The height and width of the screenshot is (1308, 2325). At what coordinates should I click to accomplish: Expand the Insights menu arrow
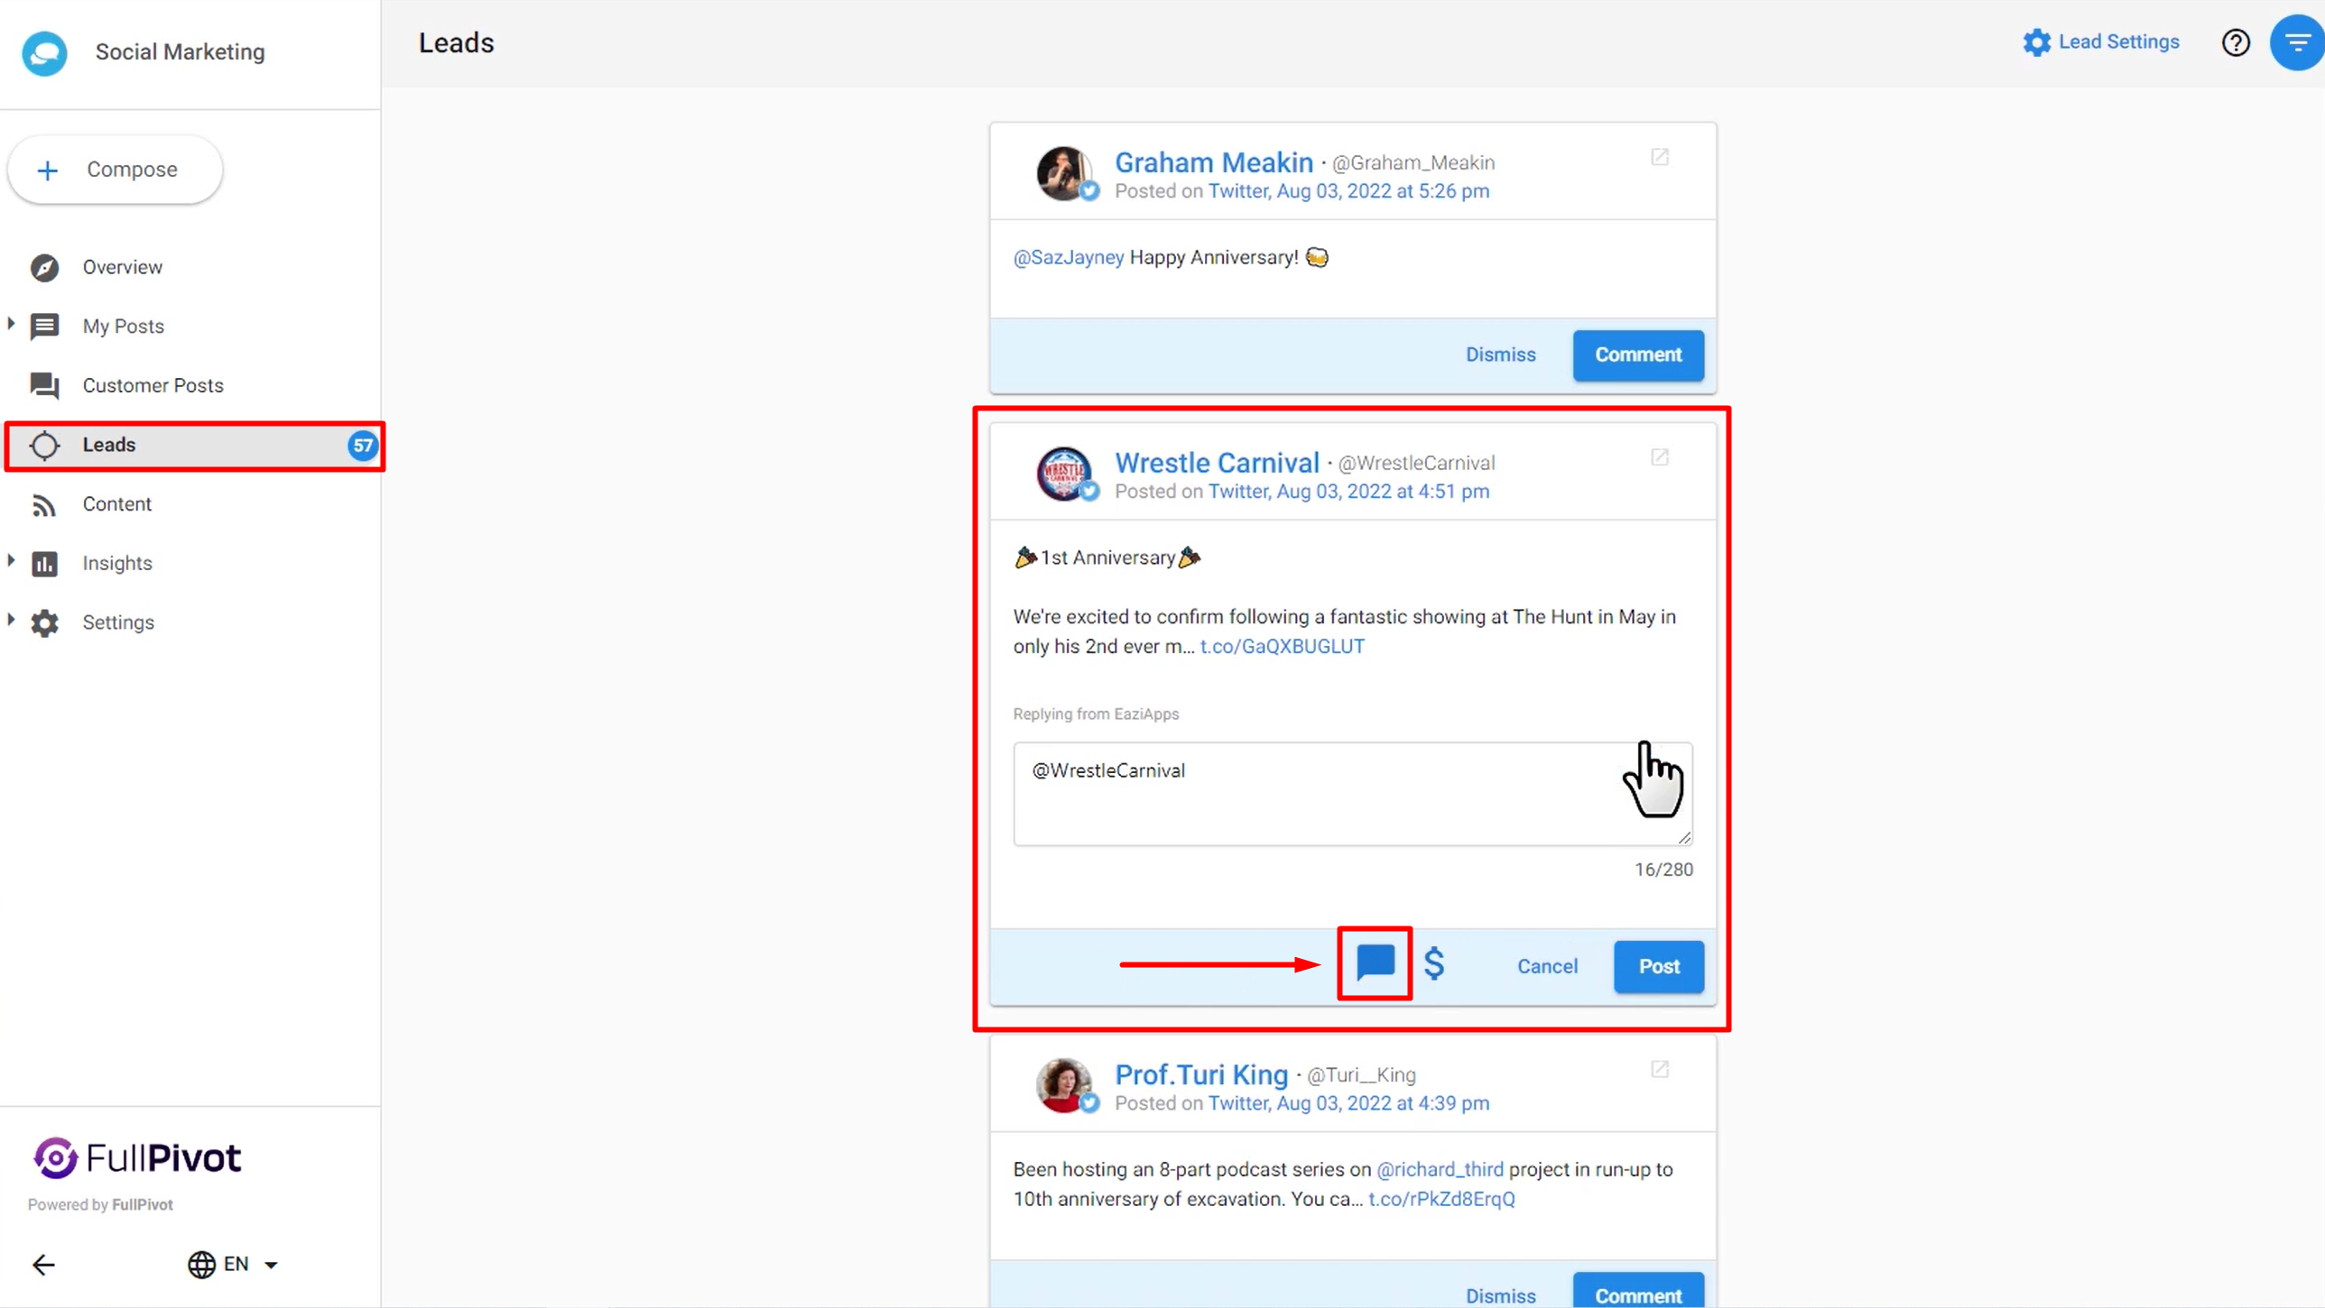pyautogui.click(x=11, y=561)
